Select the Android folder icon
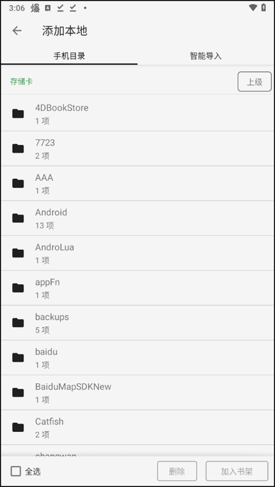 (x=18, y=218)
